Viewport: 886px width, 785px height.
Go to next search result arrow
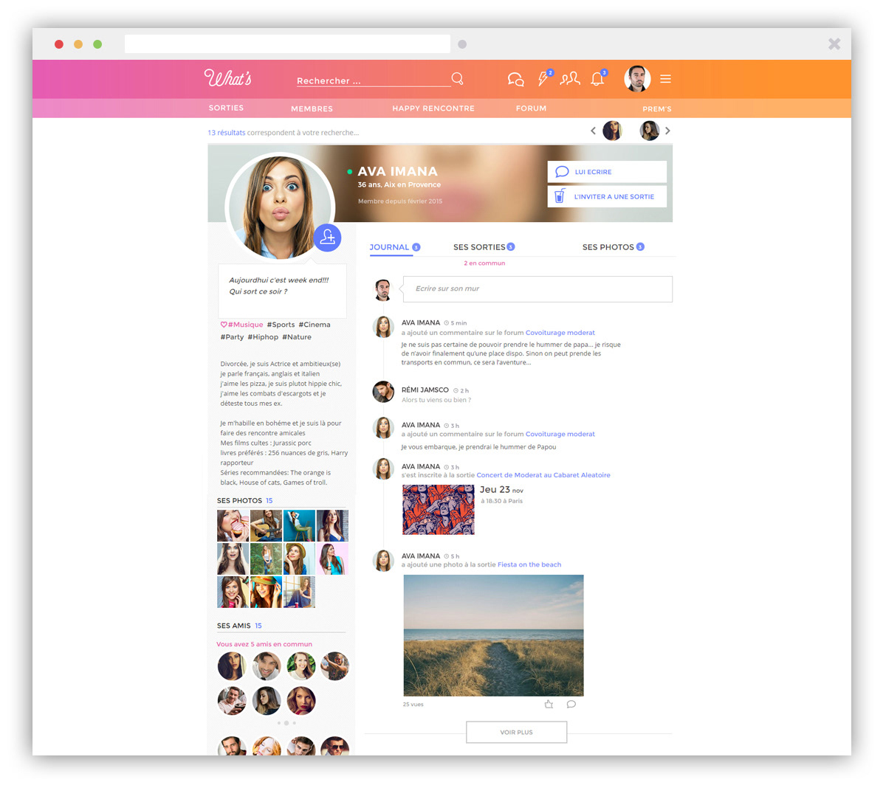click(667, 131)
